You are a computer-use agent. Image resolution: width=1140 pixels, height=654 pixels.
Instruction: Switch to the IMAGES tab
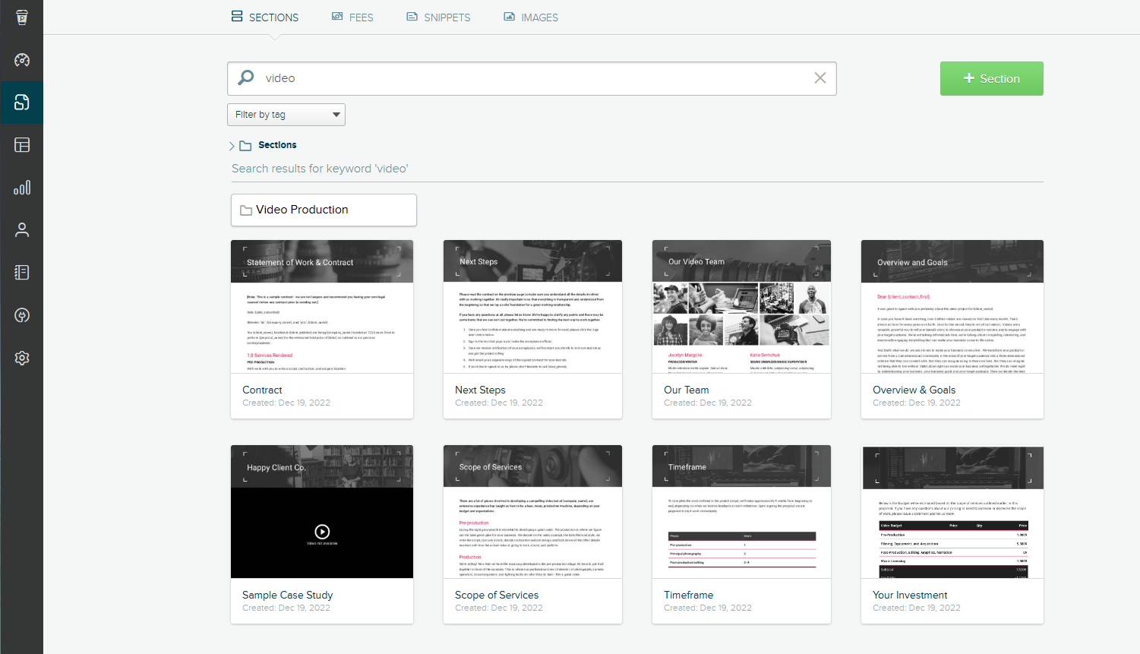531,17
